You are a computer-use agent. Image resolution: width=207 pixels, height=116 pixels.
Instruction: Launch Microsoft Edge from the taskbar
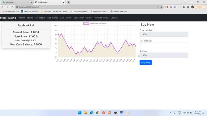(92, 113)
